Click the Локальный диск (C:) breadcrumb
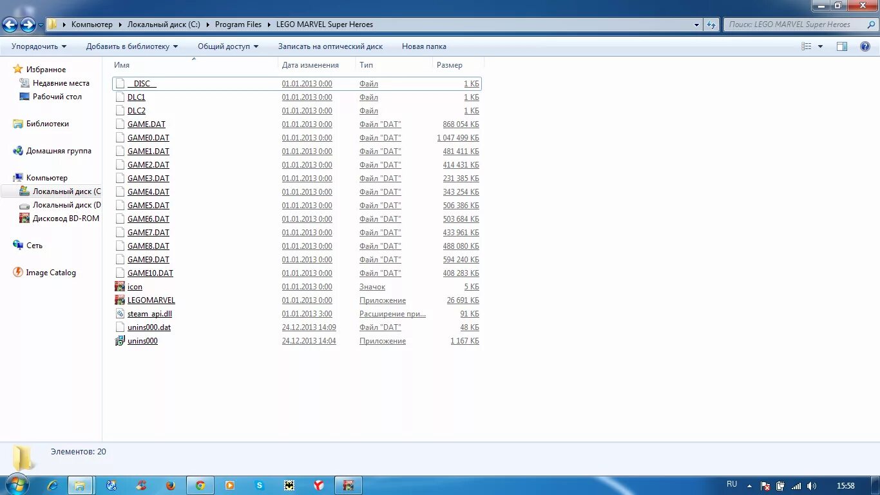Viewport: 880px width, 495px height. coord(164,24)
